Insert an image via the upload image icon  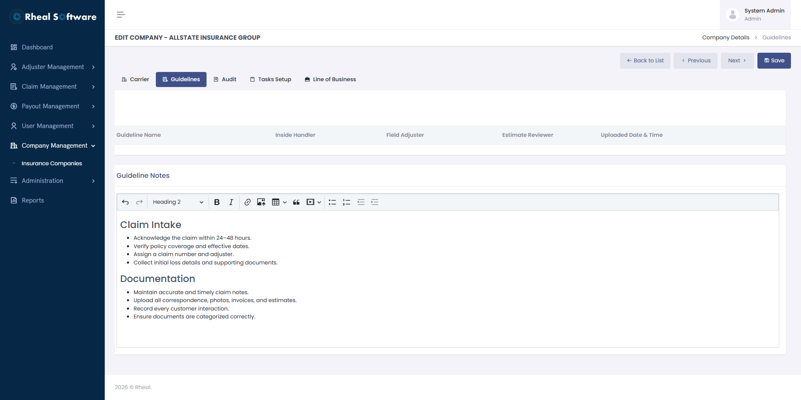click(261, 202)
